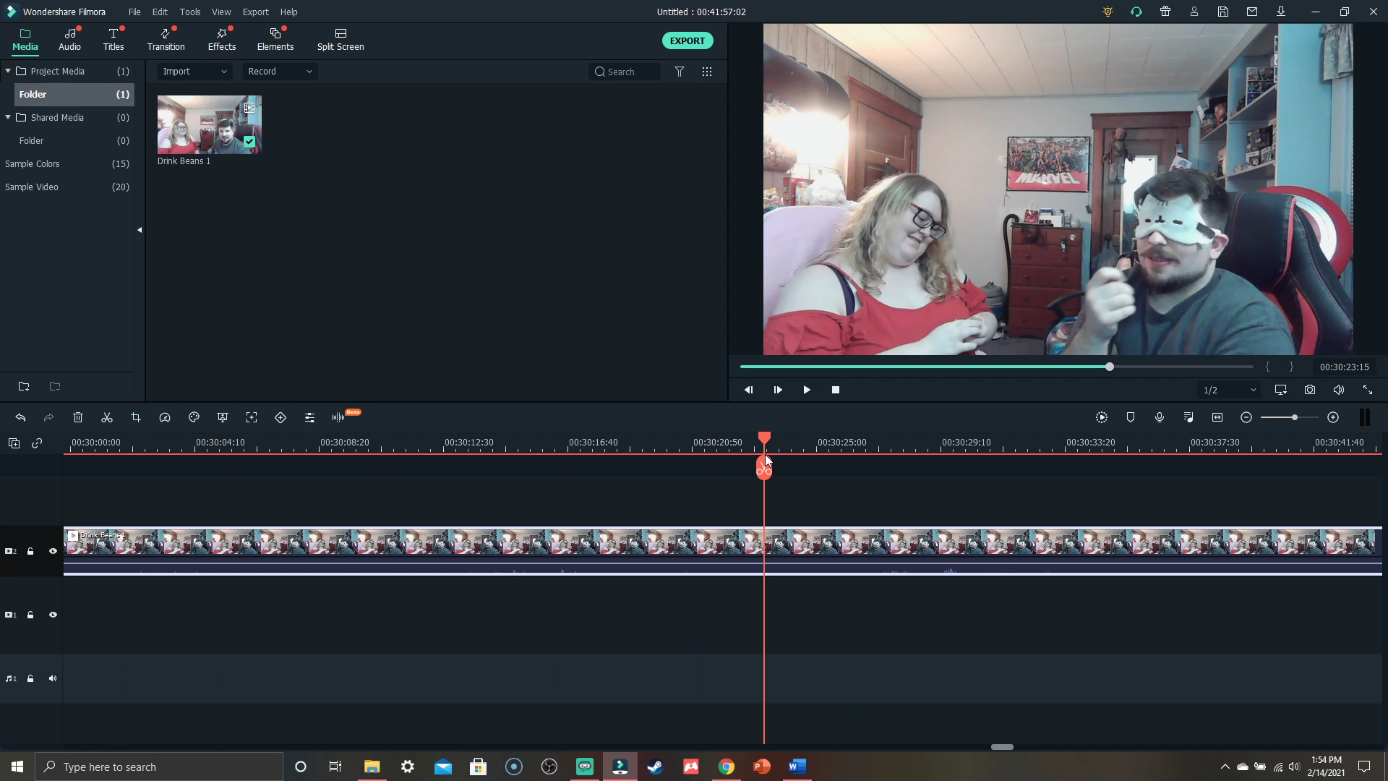The width and height of the screenshot is (1388, 781).
Task: Click the play frame forward button
Action: pos(778,390)
